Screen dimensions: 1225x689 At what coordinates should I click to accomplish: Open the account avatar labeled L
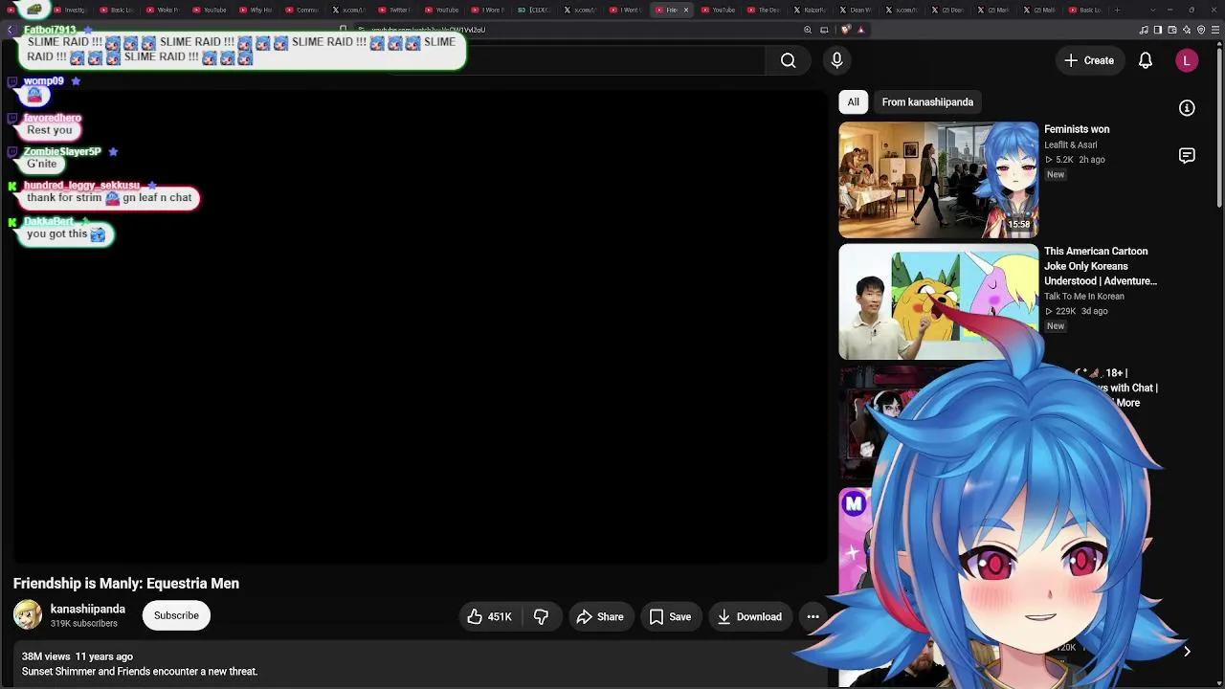(1187, 60)
